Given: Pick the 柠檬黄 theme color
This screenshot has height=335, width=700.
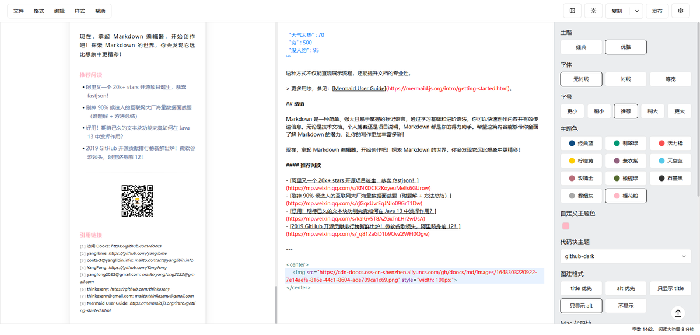Looking at the screenshot, I should pos(581,160).
